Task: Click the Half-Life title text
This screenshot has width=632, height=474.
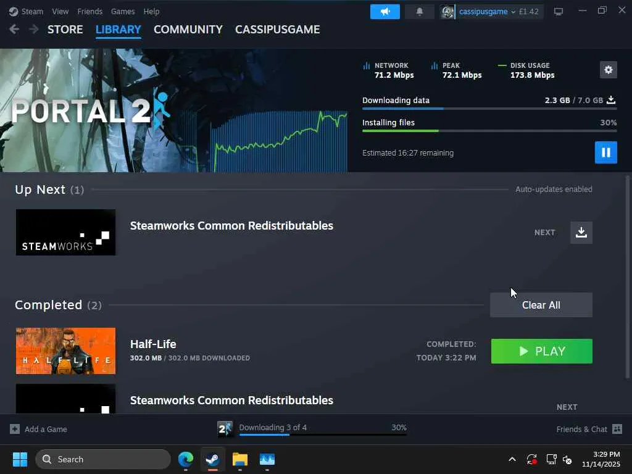Action: tap(153, 344)
